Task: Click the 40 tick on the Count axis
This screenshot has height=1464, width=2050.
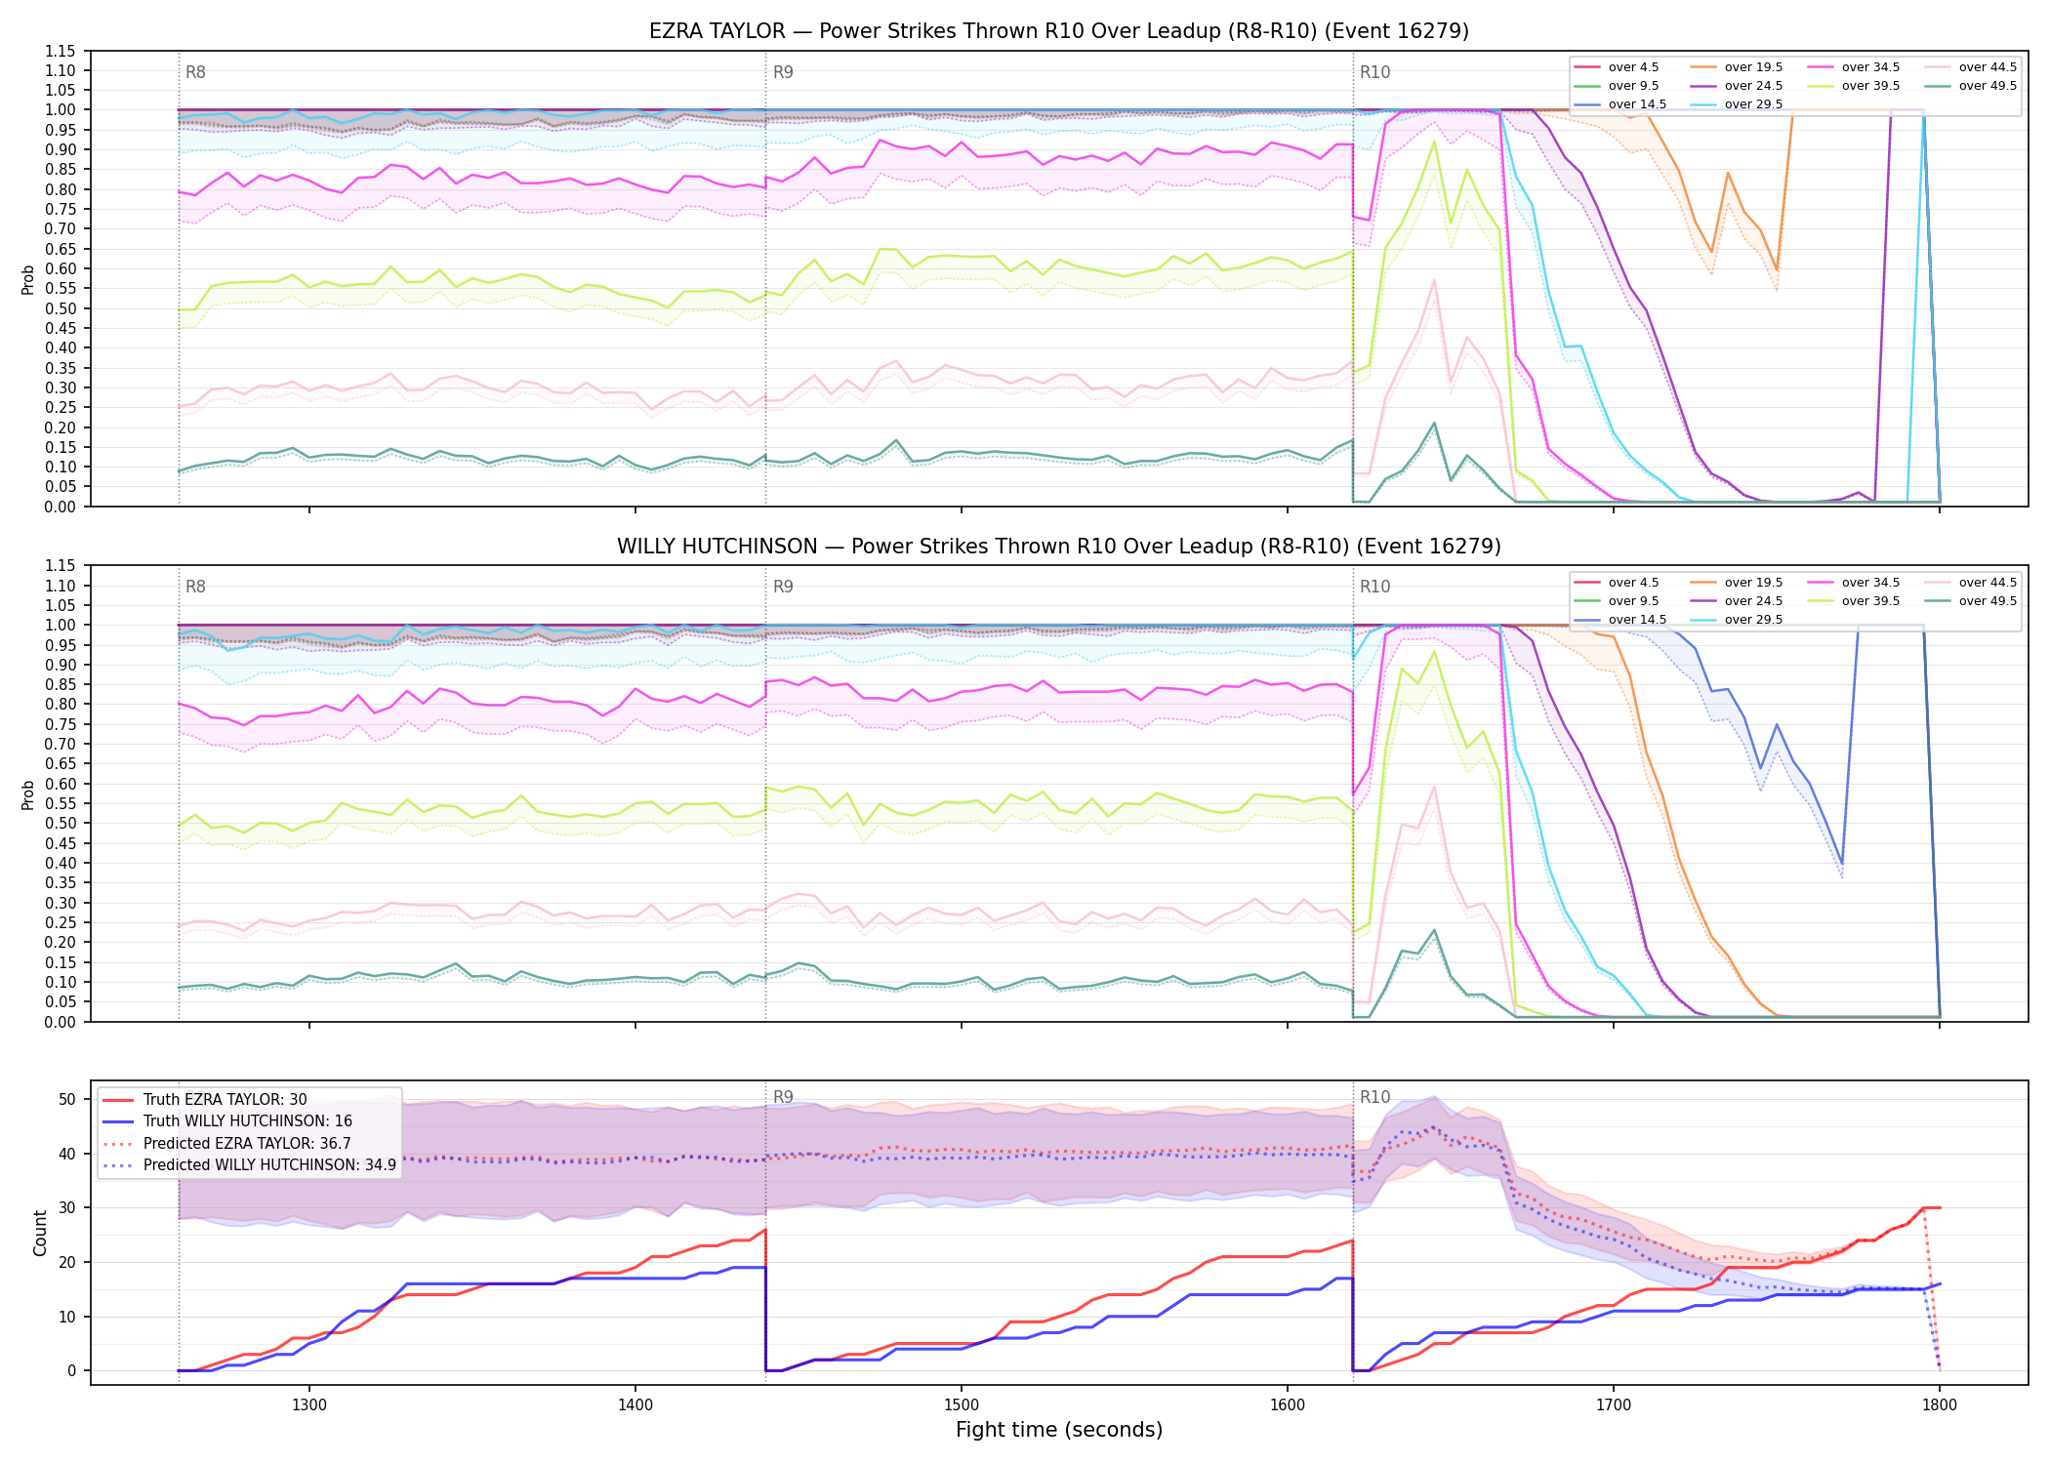Action: coord(67,1154)
